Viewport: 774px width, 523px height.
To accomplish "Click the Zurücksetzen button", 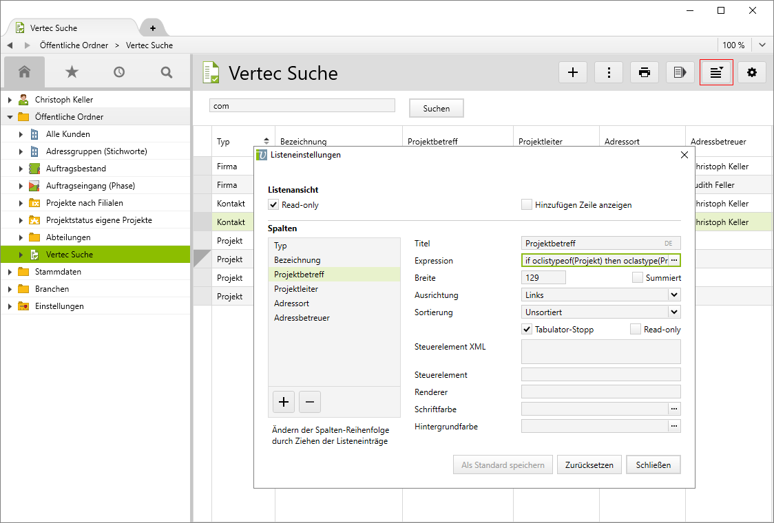I will pos(589,465).
